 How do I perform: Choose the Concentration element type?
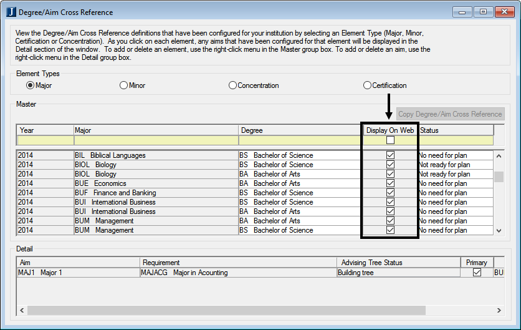pos(233,85)
